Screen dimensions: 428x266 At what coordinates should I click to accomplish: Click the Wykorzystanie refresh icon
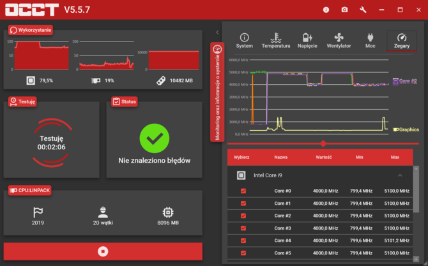tap(13, 30)
